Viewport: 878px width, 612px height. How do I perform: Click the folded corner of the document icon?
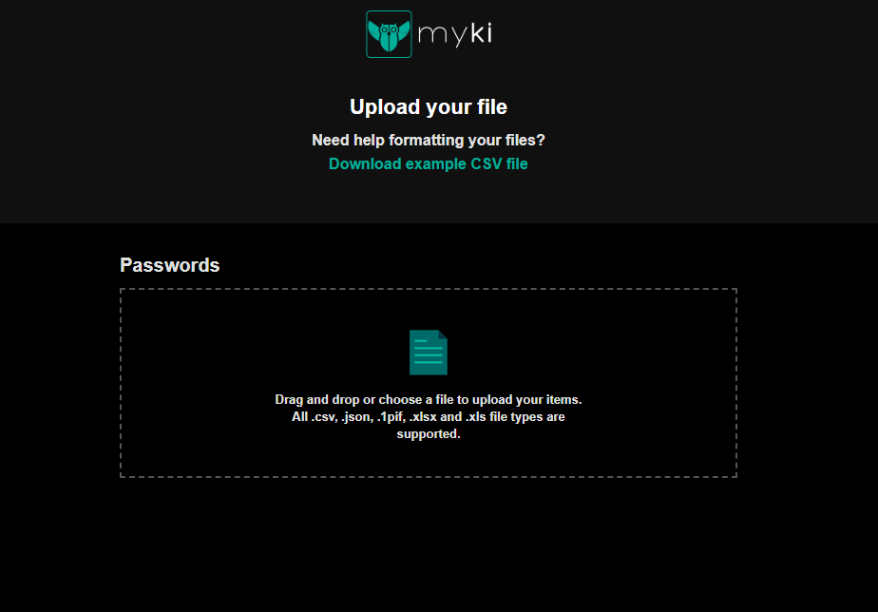[443, 335]
